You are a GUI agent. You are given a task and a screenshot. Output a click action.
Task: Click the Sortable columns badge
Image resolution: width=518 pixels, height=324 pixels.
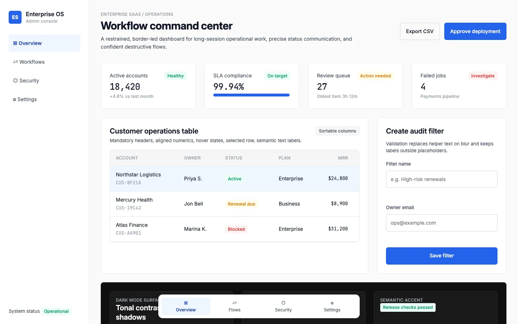(x=337, y=131)
